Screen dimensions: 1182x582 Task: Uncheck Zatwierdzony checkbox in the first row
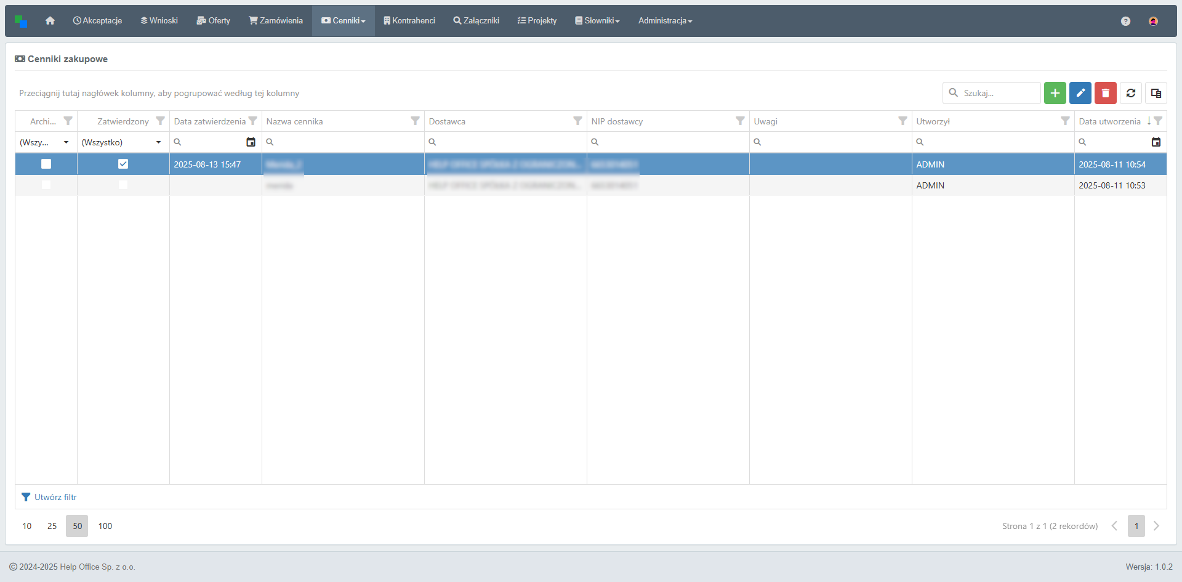[x=123, y=164]
